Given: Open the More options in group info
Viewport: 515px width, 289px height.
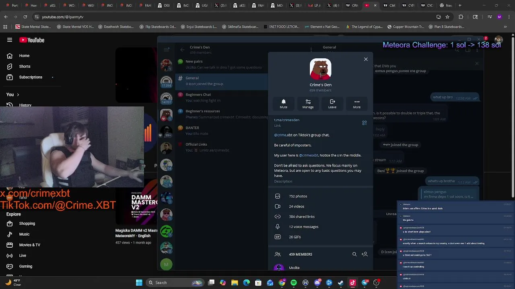Looking at the screenshot, I should 357,104.
